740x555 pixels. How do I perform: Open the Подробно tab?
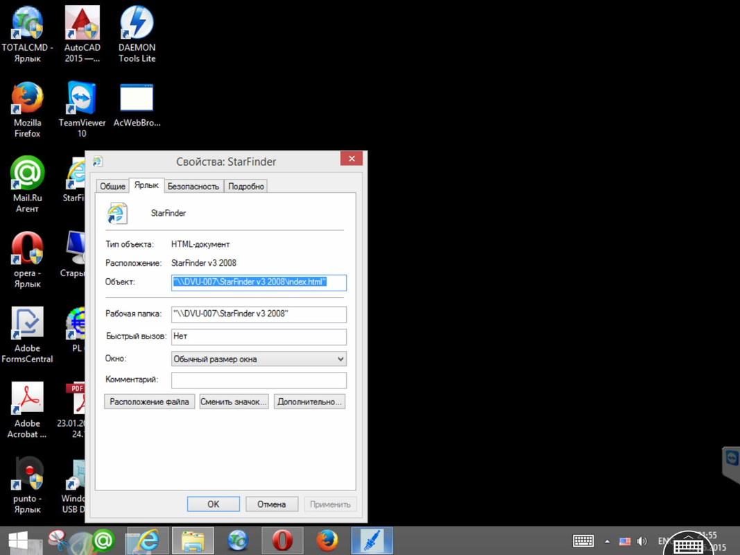pyautogui.click(x=246, y=186)
